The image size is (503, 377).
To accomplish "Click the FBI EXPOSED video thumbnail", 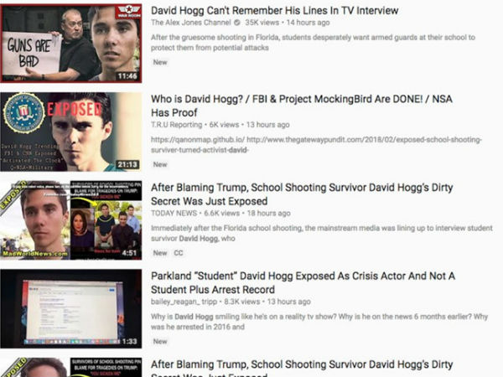I will click(71, 132).
